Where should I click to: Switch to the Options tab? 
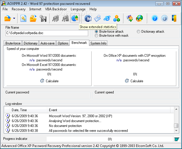(63, 43)
